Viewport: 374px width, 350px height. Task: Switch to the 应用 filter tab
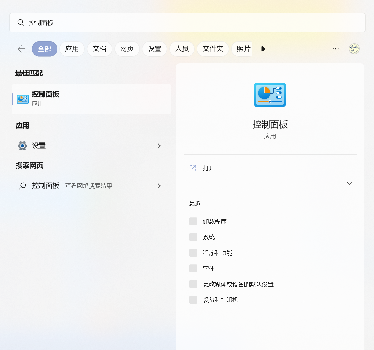(x=72, y=49)
